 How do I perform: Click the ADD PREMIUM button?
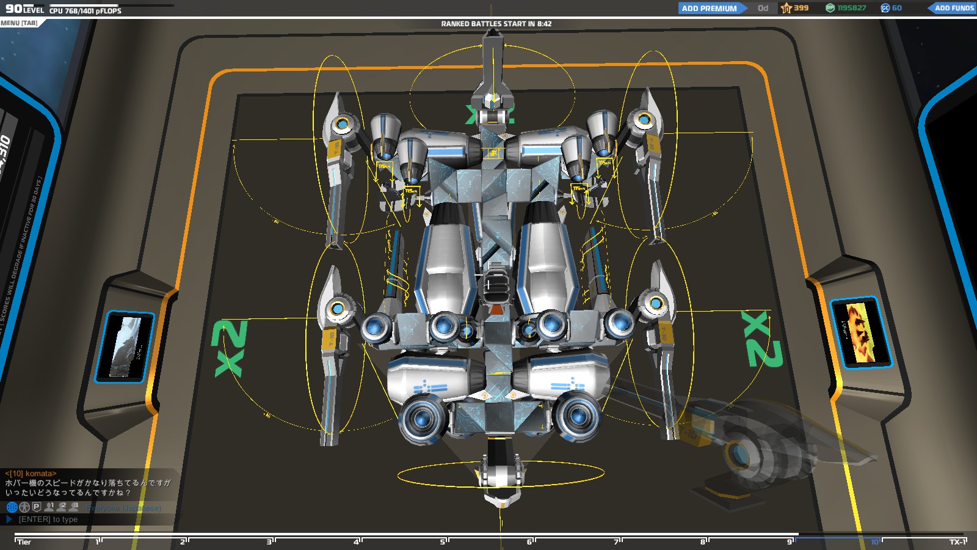[712, 8]
